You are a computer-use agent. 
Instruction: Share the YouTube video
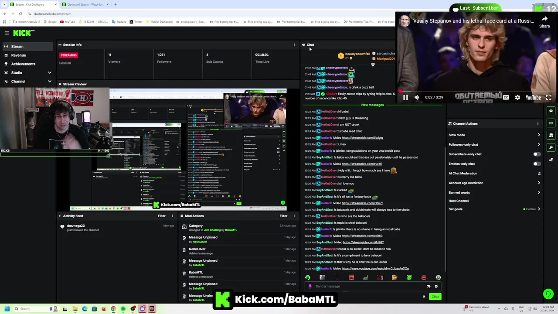tap(544, 22)
